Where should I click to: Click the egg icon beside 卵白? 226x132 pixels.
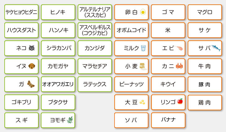pyautogui.click(x=143, y=12)
